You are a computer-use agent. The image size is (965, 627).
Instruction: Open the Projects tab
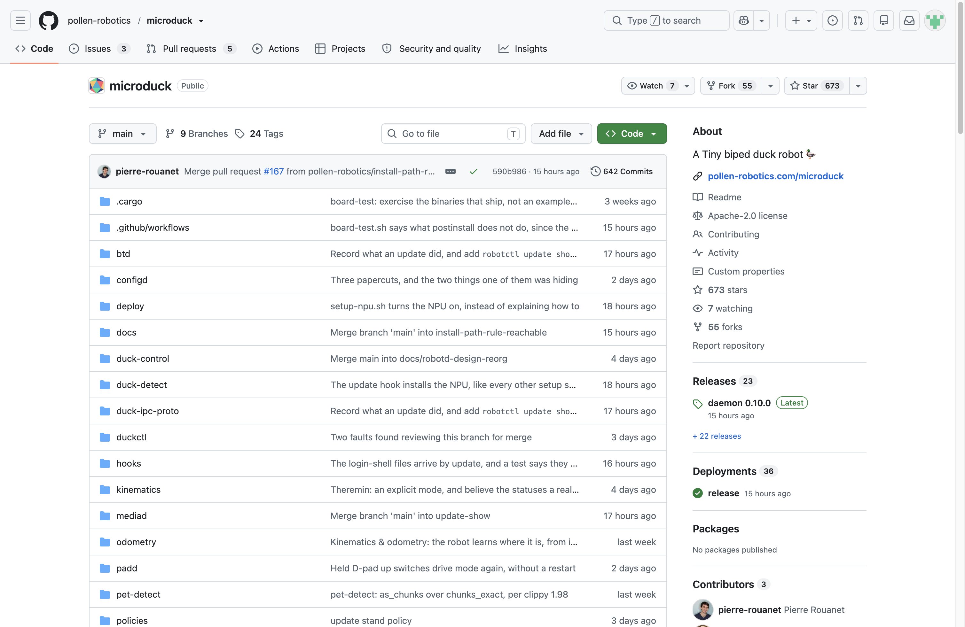point(340,49)
